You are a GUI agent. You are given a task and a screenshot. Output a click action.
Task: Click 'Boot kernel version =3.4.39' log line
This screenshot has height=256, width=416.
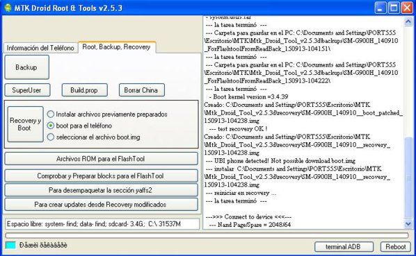coord(248,97)
